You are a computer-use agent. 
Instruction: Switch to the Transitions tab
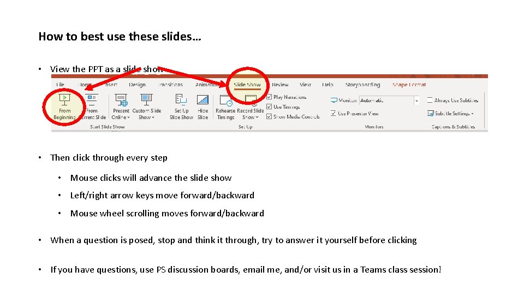point(170,85)
